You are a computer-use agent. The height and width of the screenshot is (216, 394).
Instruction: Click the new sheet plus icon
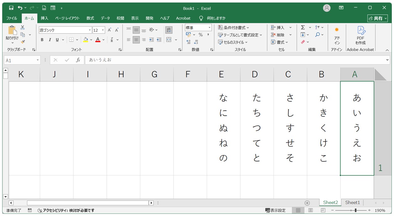tap(307, 203)
